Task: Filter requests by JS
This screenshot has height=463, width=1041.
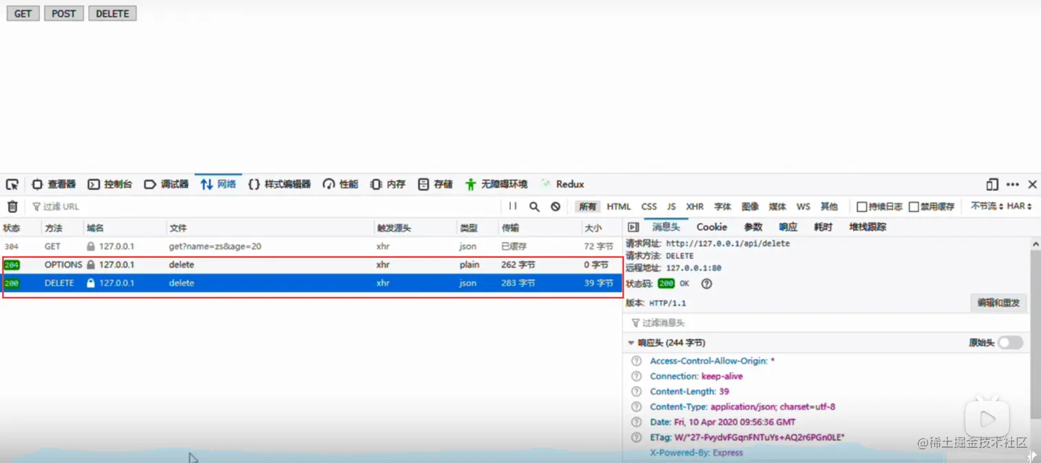Action: click(671, 207)
